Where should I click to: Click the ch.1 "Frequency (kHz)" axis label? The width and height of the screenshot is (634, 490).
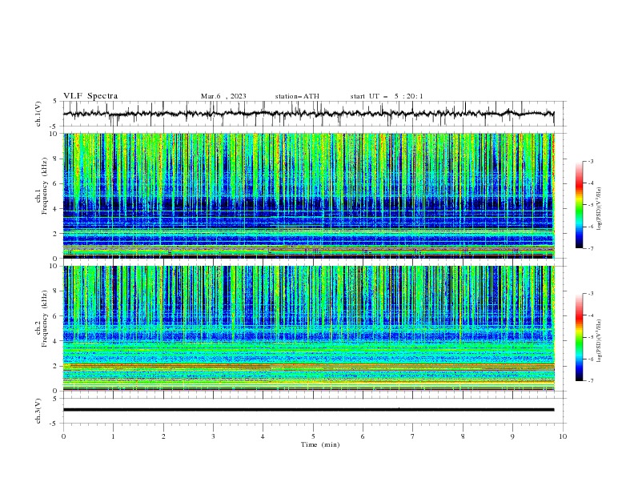click(45, 187)
